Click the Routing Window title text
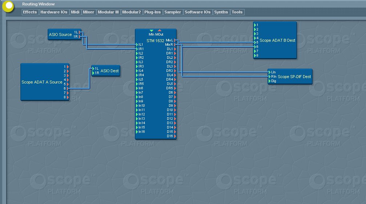The width and height of the screenshot is (366, 204). point(38,4)
